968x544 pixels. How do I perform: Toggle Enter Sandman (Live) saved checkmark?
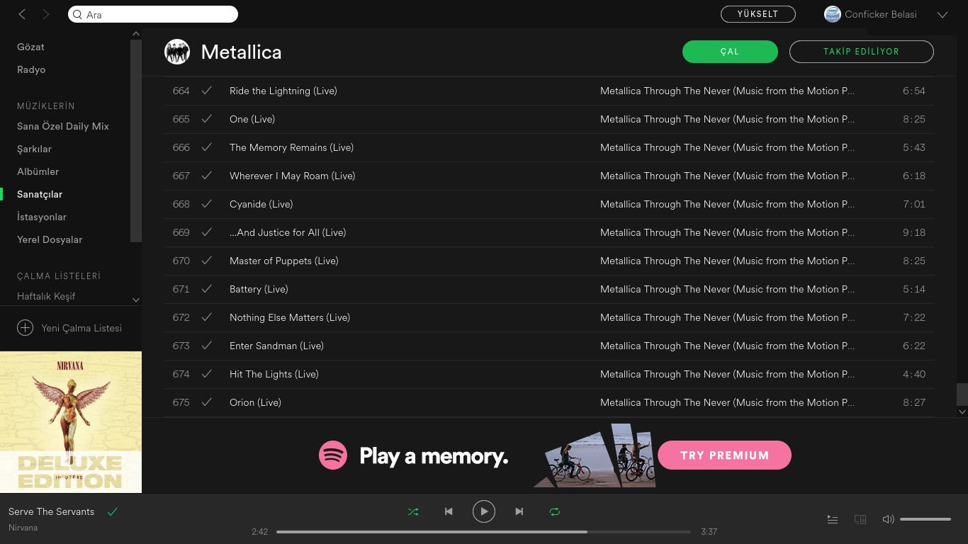tap(207, 346)
